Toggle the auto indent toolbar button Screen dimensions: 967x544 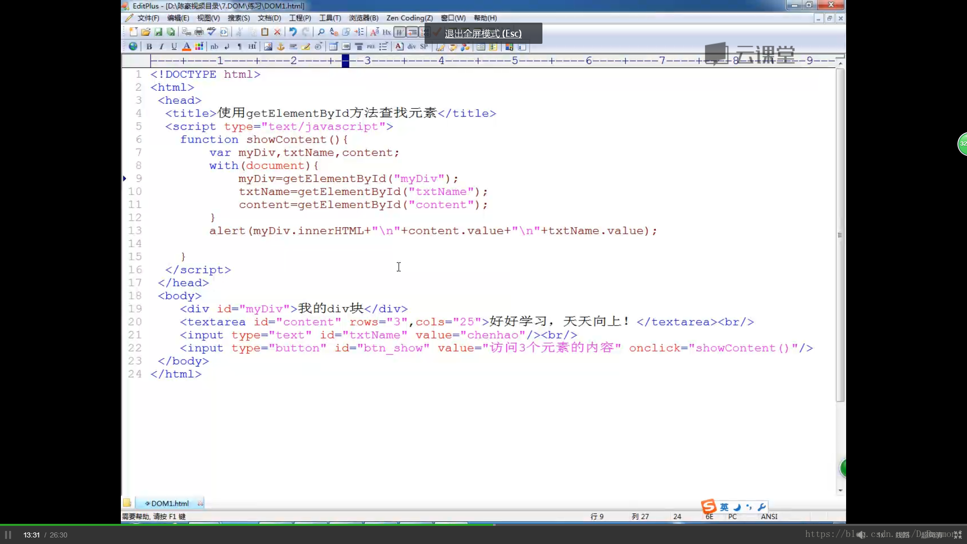tap(412, 32)
